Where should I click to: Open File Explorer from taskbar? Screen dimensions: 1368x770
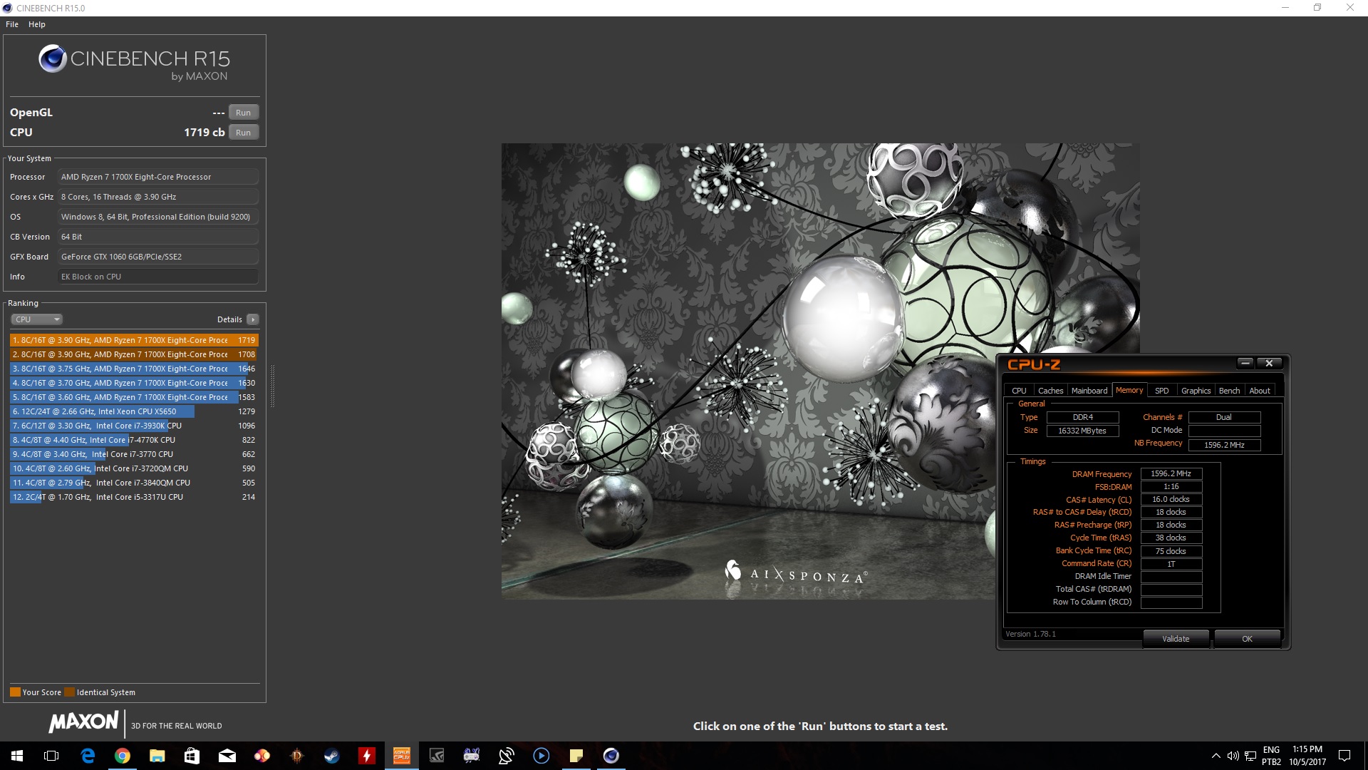pos(157,756)
